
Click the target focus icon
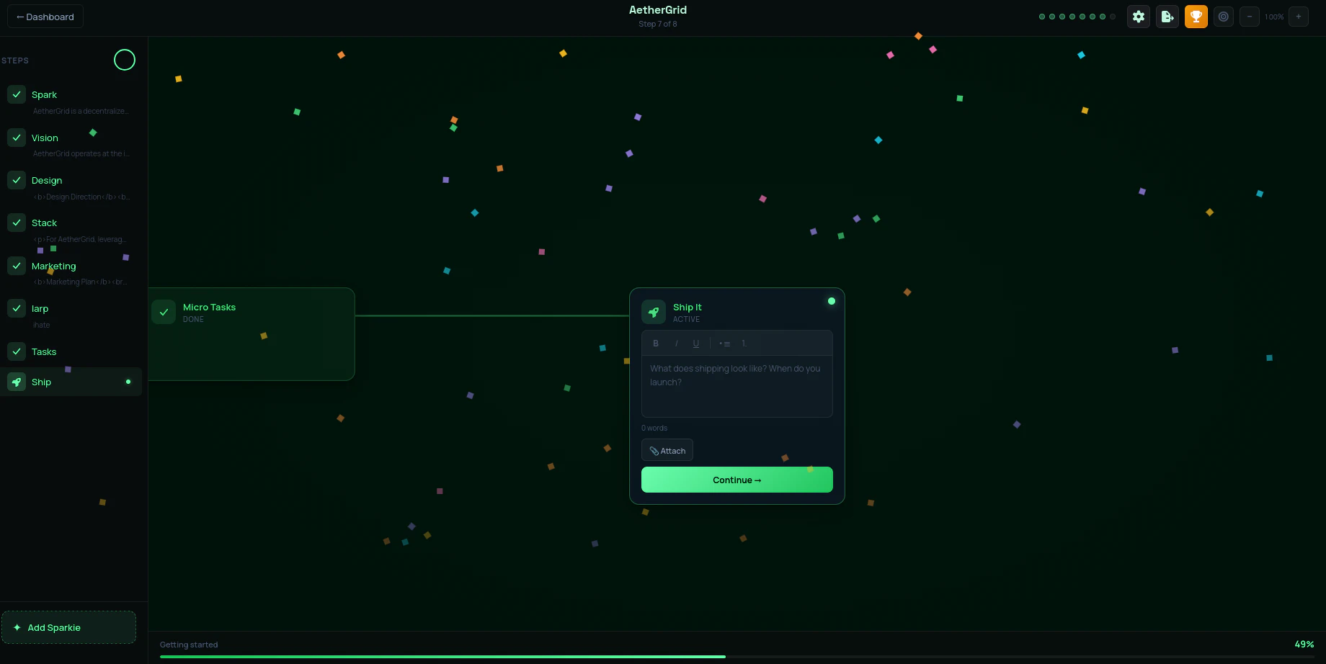(1224, 17)
